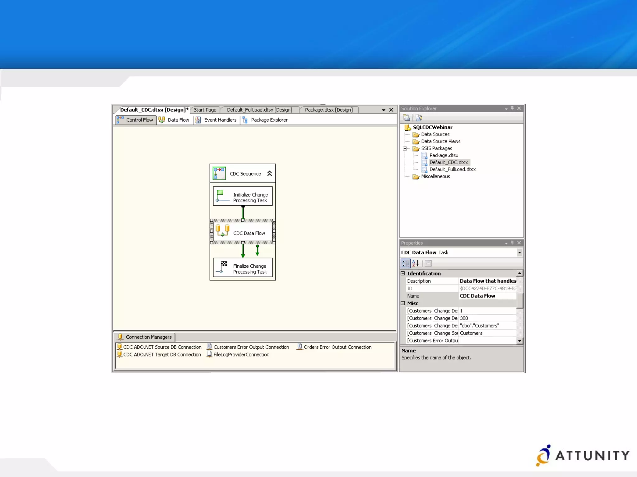Click the Alphabetical sort icon in Properties
The height and width of the screenshot is (477, 637).
tap(416, 263)
